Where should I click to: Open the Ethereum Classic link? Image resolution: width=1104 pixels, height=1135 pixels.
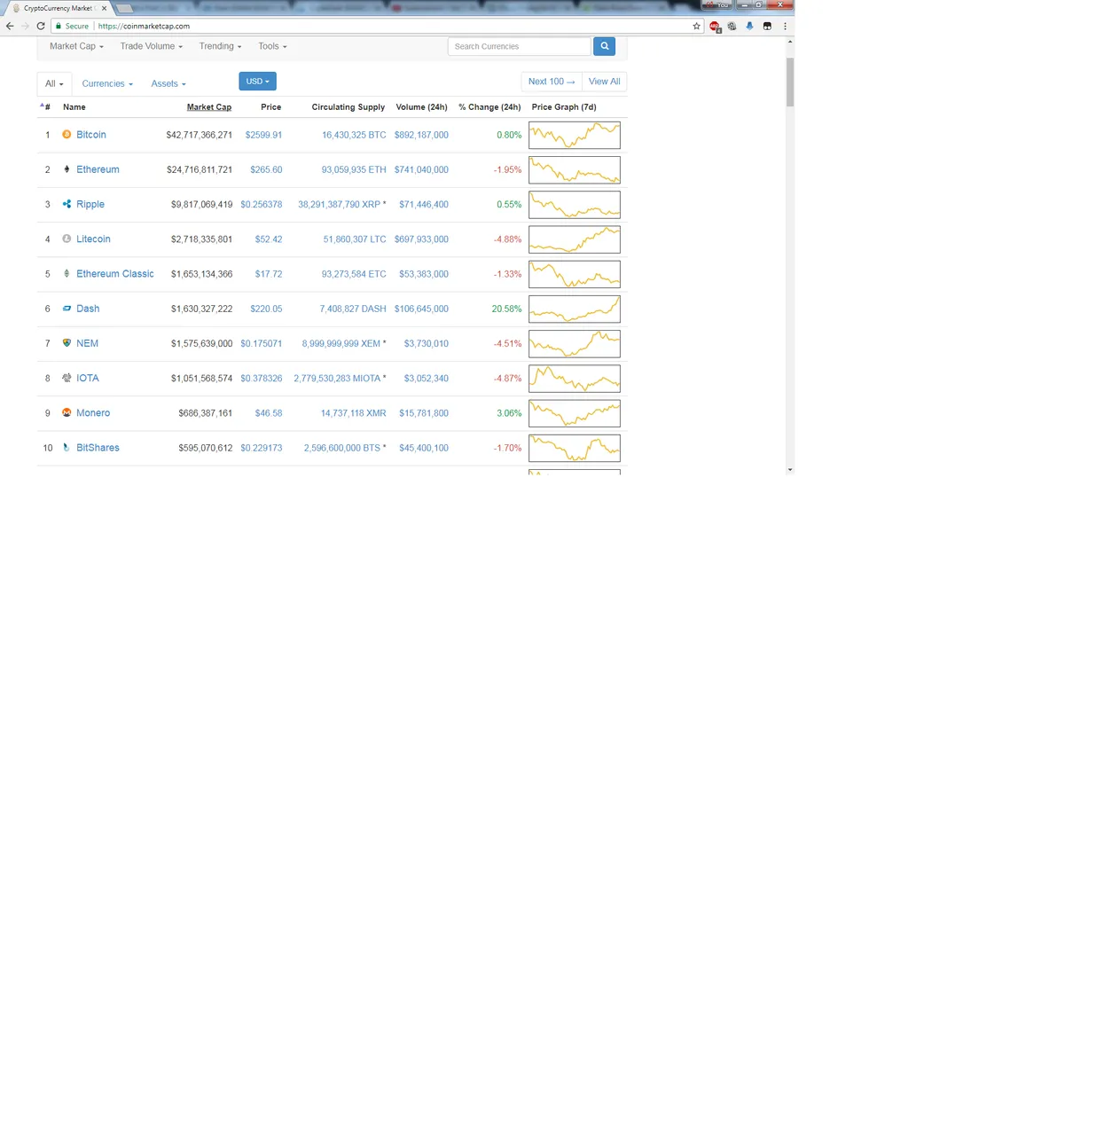115,274
